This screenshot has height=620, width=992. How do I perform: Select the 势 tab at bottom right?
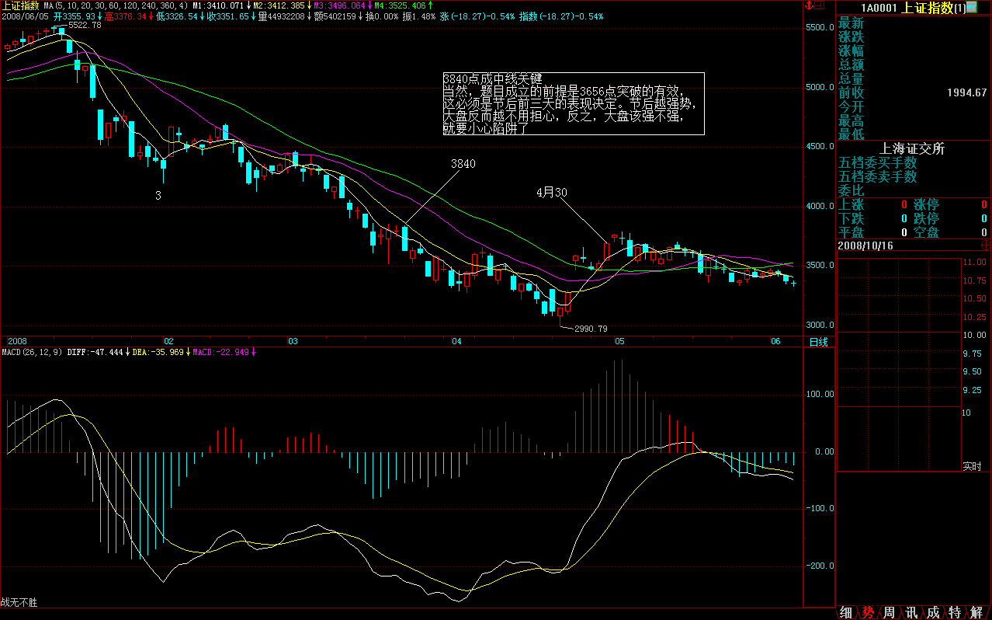[868, 612]
